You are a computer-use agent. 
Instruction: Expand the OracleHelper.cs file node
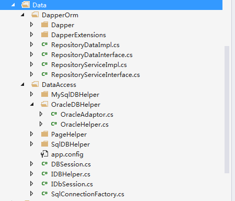[x=41, y=124]
